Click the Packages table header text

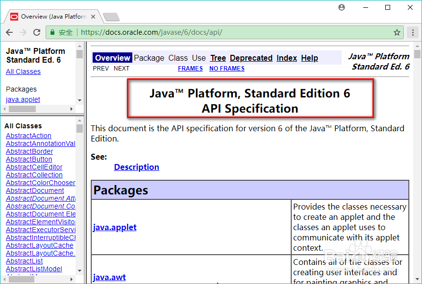click(x=121, y=190)
